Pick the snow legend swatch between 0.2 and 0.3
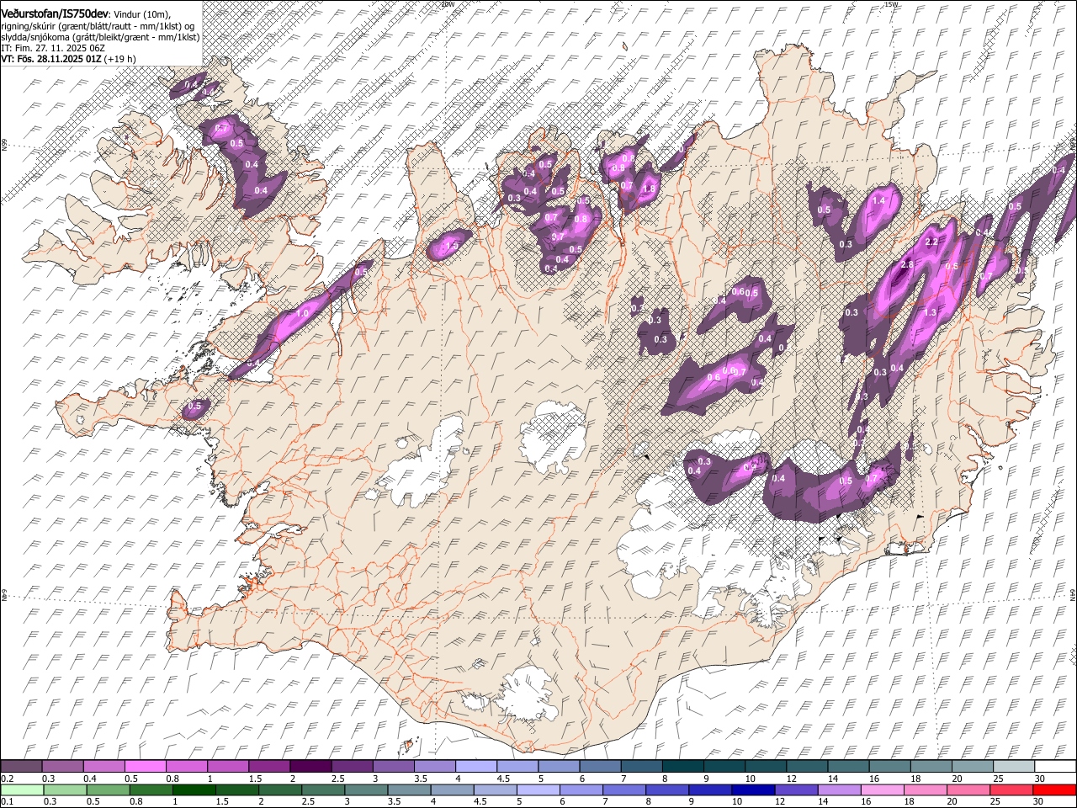The height and width of the screenshot is (808, 1077). pos(21,767)
